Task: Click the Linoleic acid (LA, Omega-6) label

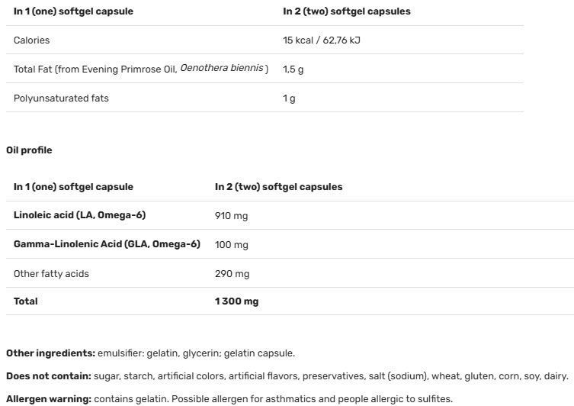Action: 79,215
